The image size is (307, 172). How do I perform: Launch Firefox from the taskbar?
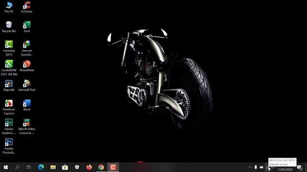click(89, 167)
